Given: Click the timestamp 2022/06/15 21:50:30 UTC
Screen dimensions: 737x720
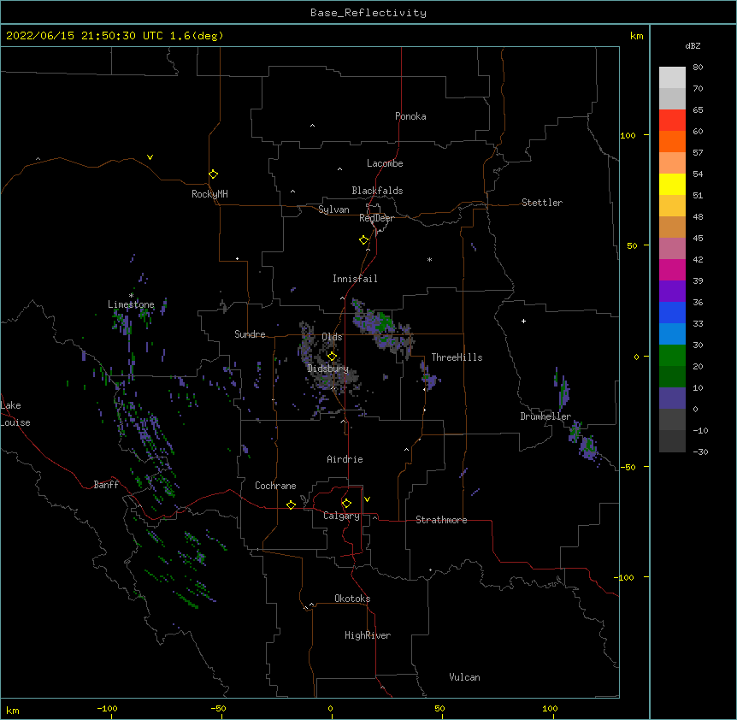Looking at the screenshot, I should coord(84,36).
